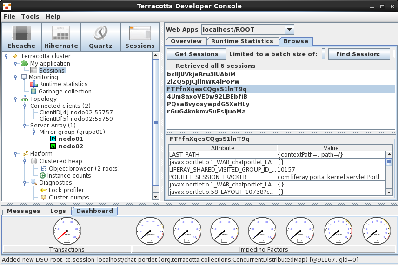Click the LAST_PATH attribute cell
This screenshot has width=398, height=265.
[223, 154]
